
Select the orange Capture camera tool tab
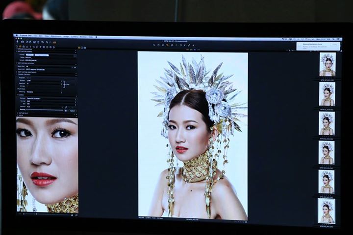pos(20,47)
